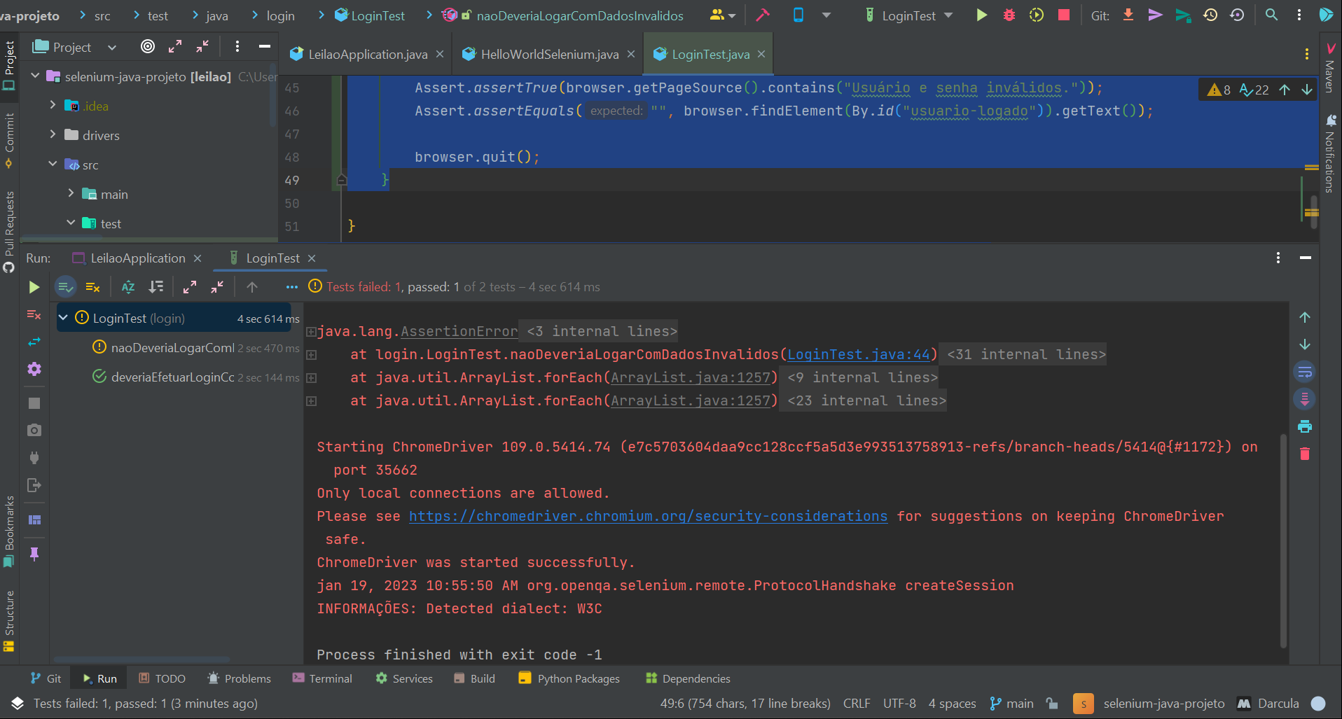
Task: Stop the running process with red square
Action: [x=1063, y=15]
